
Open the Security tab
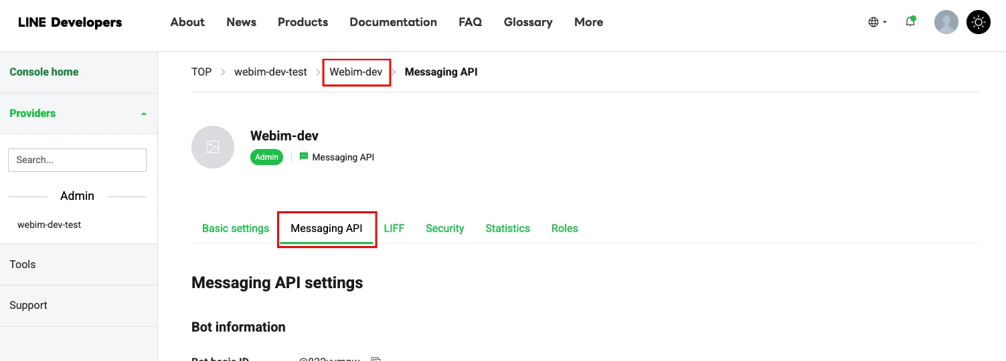coord(445,228)
